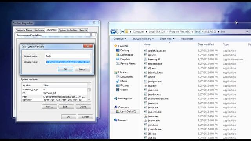Image resolution: width=251 pixels, height=141 pixels.
Task: Select Computer in navigation pane
Action: pos(124,107)
